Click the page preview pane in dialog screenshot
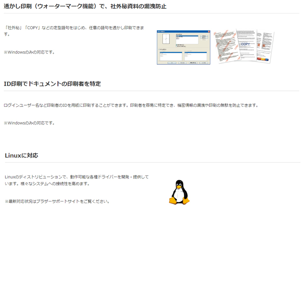The height and width of the screenshot is (304, 304). (165, 40)
